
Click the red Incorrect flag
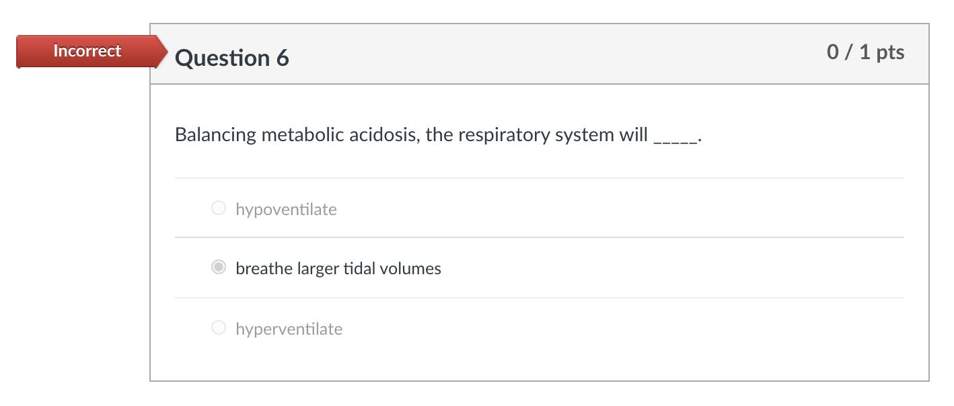(87, 51)
